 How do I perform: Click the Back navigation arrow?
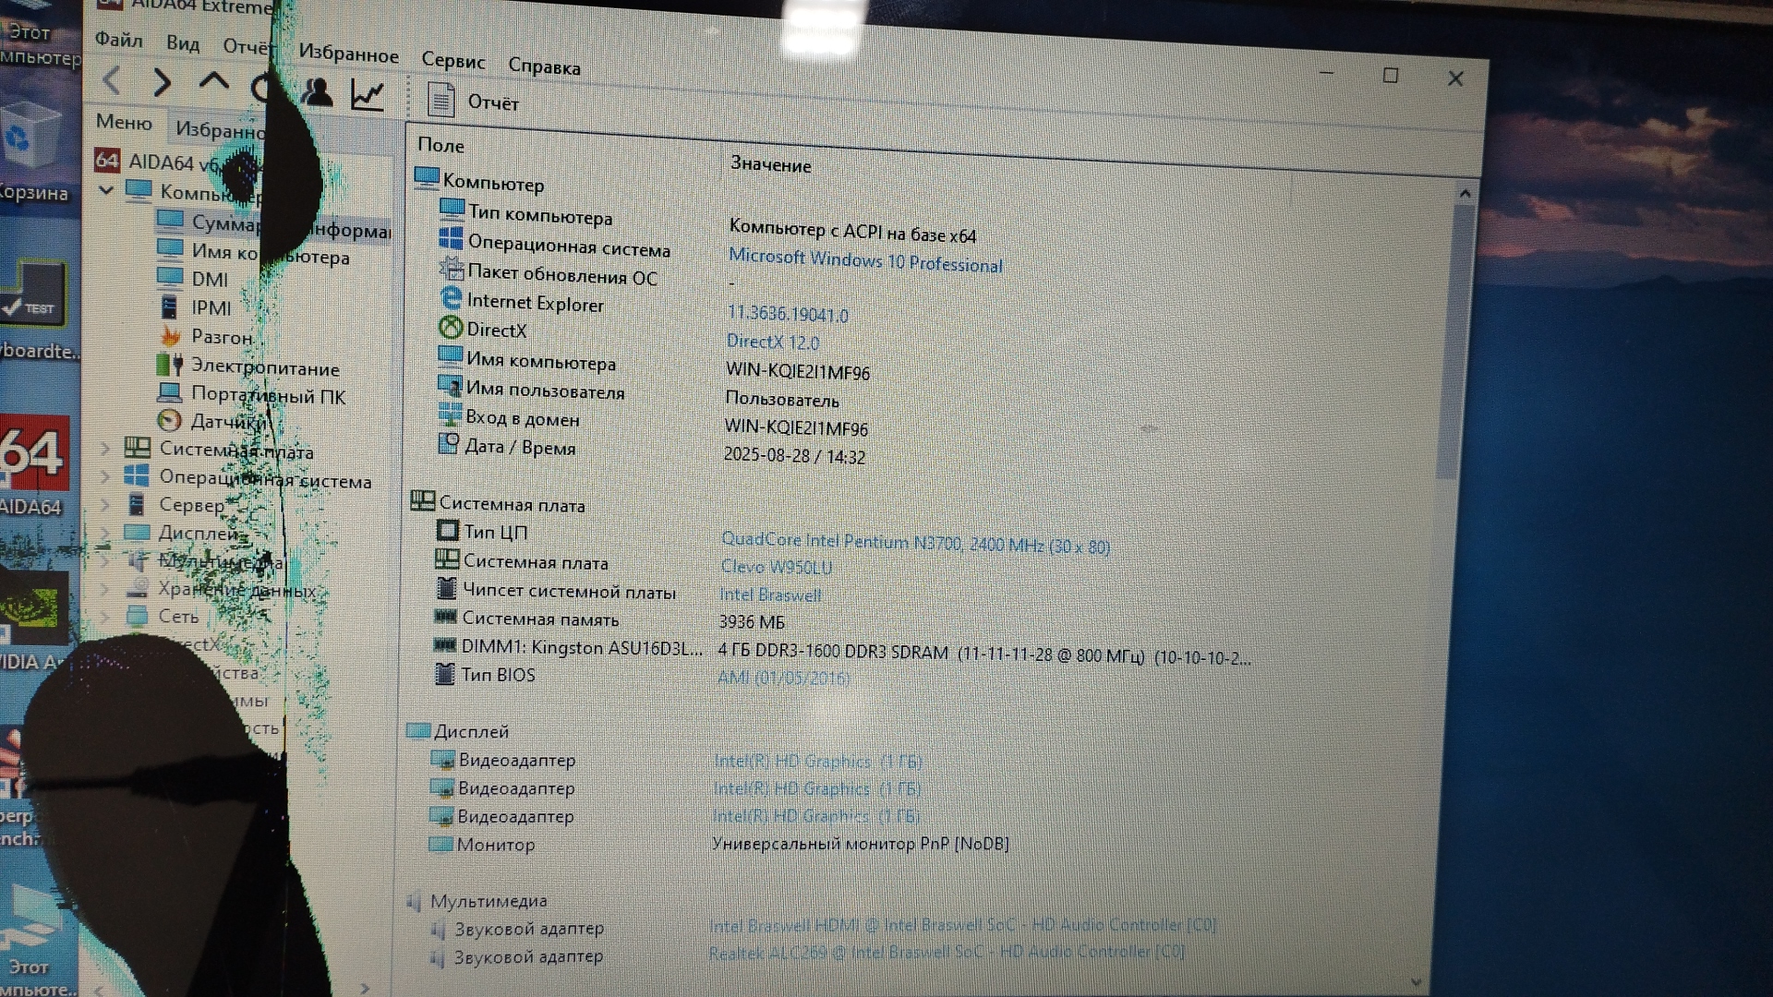113,81
